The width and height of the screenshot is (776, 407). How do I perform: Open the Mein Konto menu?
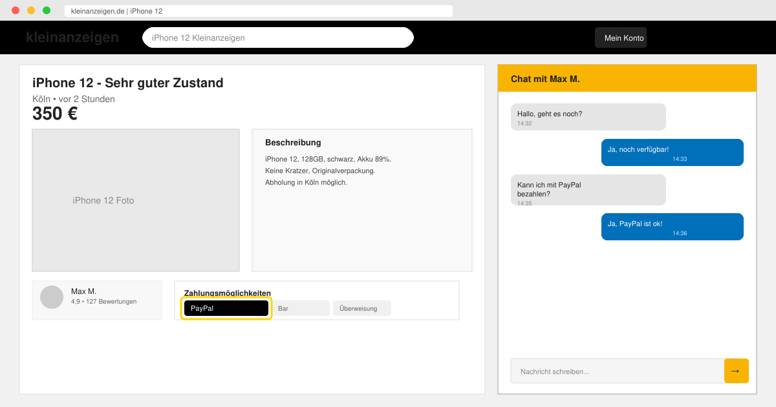pos(621,37)
